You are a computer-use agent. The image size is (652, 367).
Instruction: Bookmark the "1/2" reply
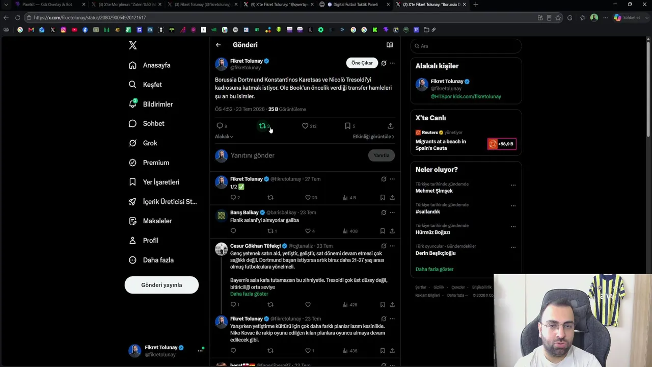tap(383, 198)
